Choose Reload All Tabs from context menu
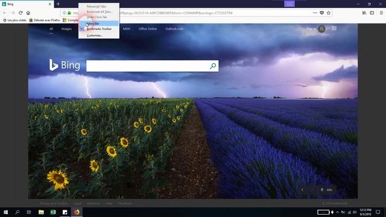 point(99,7)
